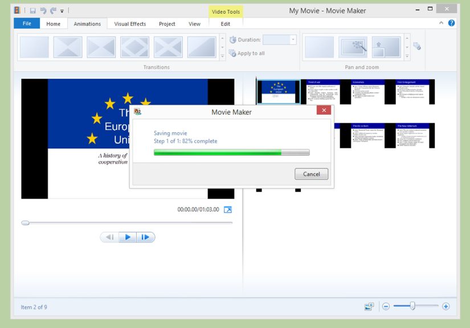Select the EU is born slide clip

coord(367,136)
